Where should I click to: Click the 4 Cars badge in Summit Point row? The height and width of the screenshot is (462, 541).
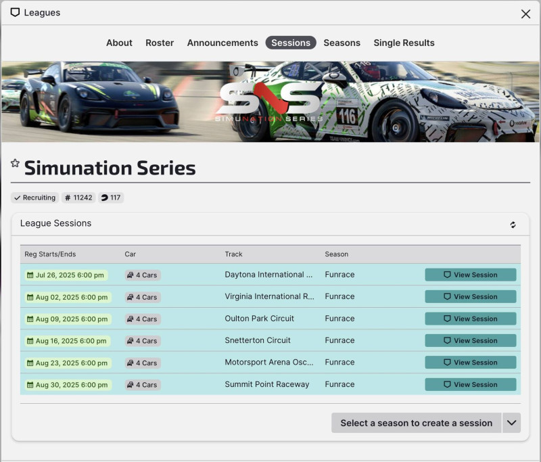click(143, 385)
